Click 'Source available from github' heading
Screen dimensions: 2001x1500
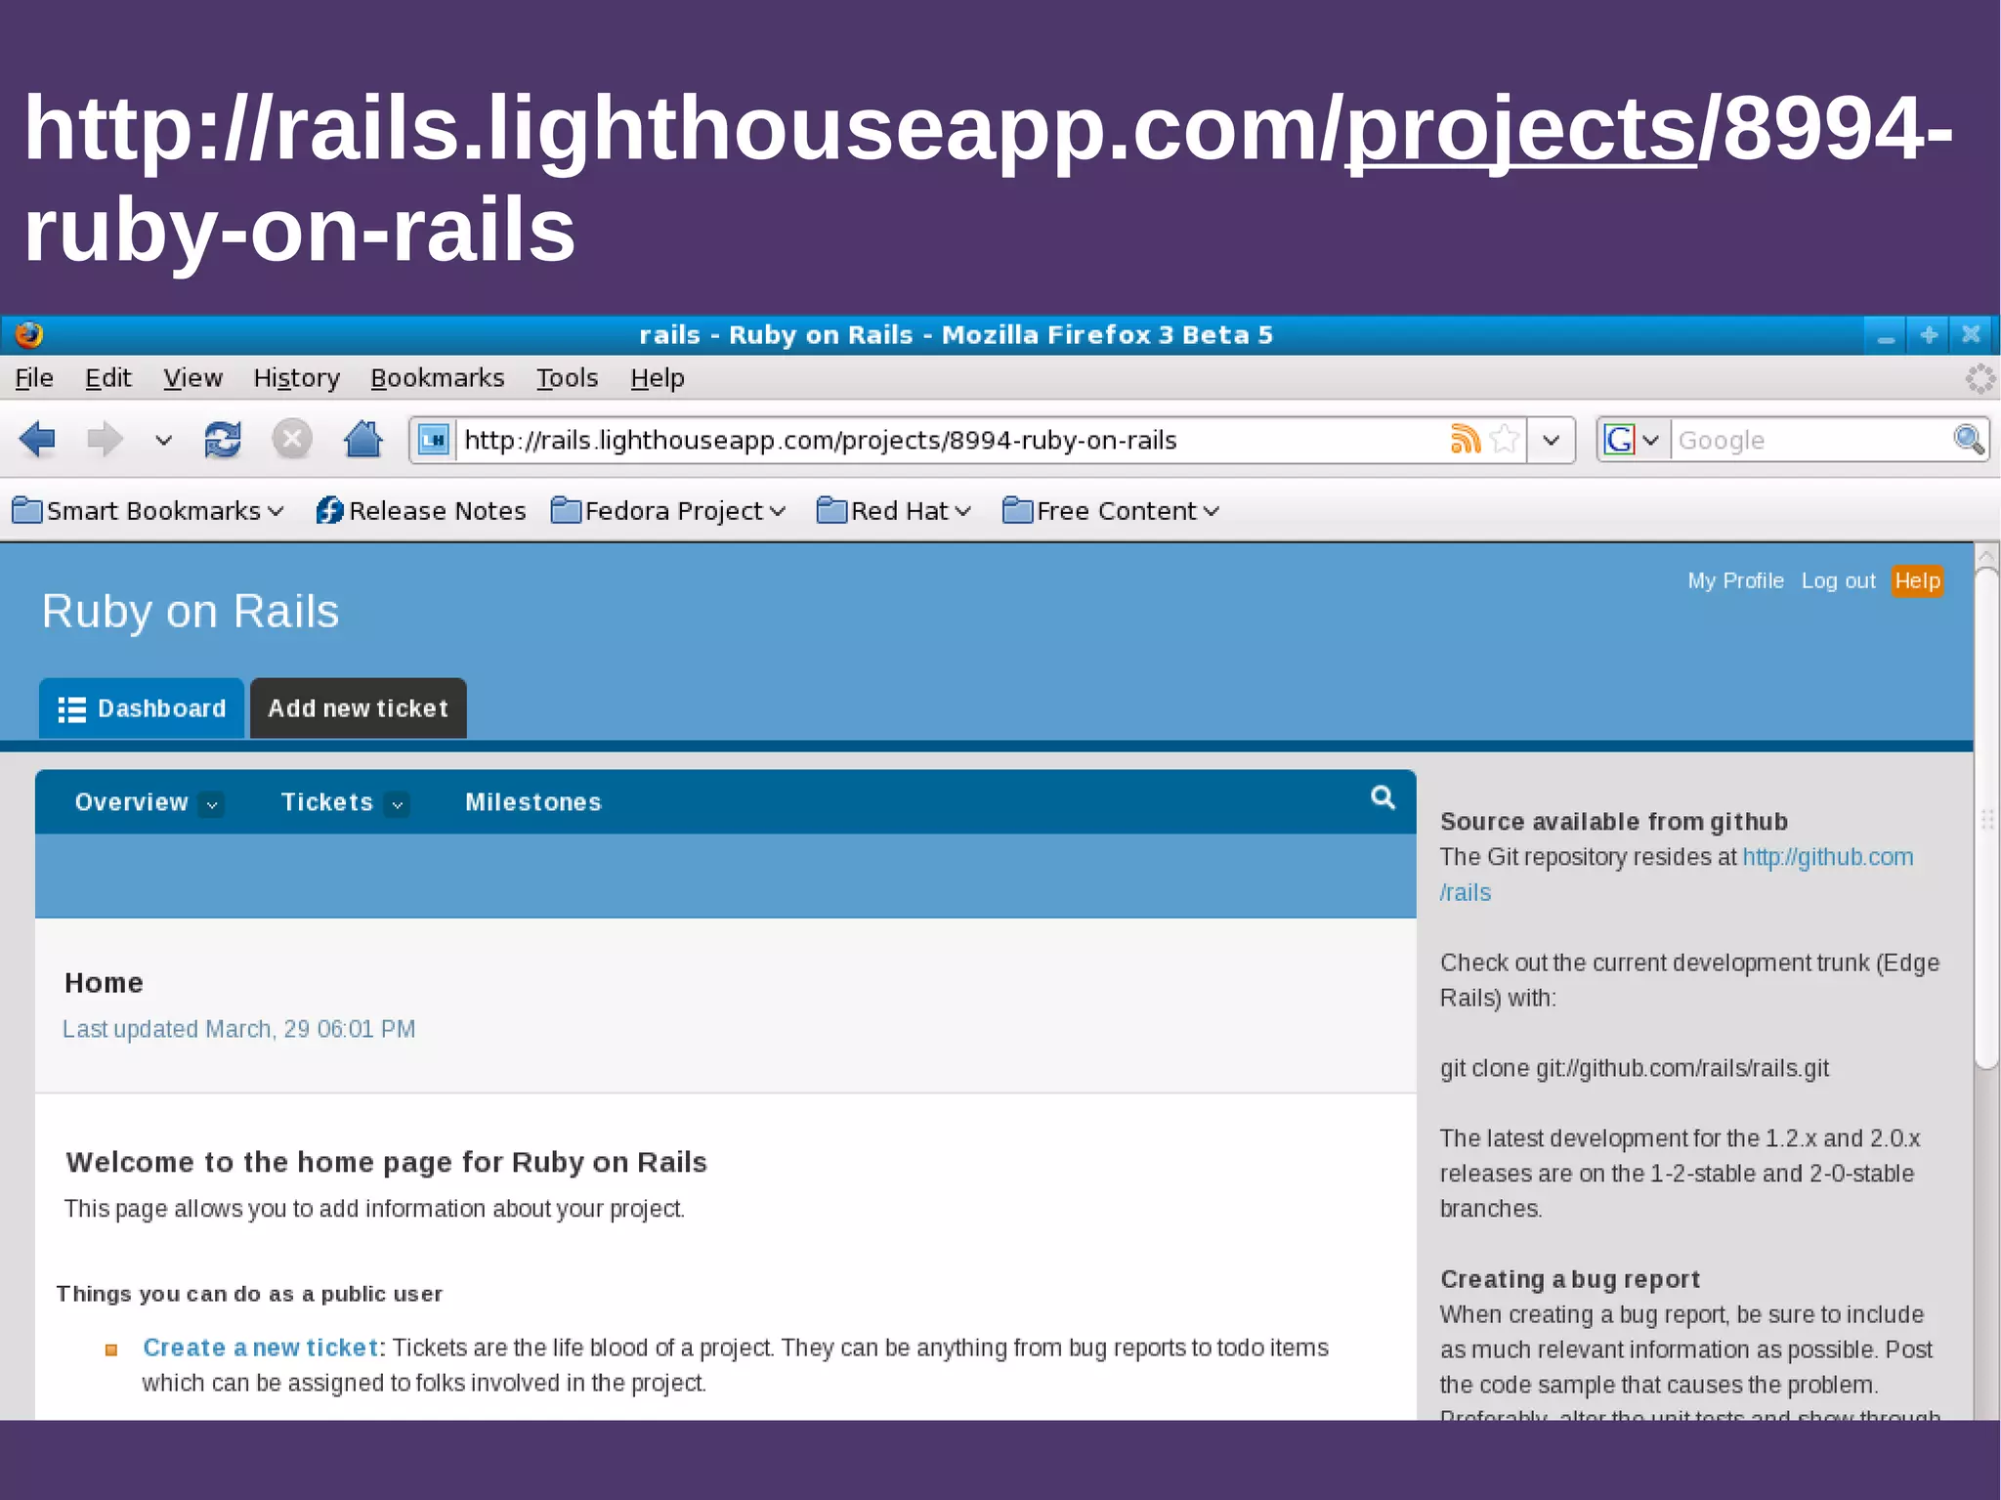1614,822
